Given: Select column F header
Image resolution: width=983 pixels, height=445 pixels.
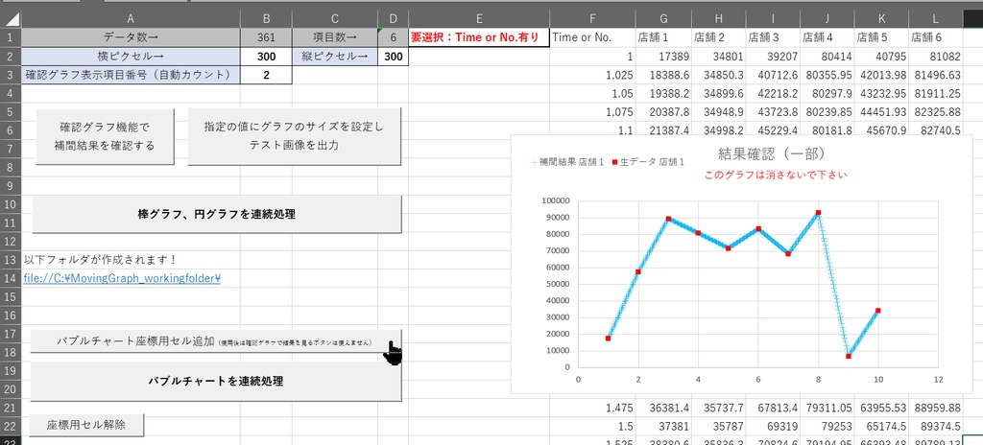Looking at the screenshot, I should click(x=592, y=19).
